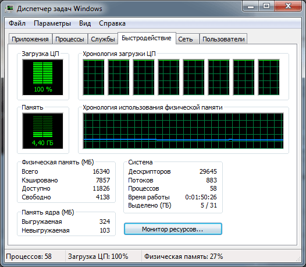Open the Справка menu

tap(112, 23)
